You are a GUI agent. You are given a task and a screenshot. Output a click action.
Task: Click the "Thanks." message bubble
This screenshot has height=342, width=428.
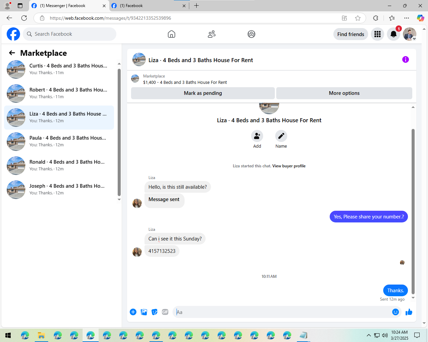pos(396,291)
